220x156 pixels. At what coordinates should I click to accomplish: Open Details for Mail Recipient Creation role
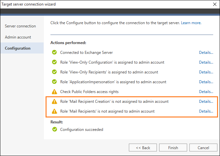pos(206,101)
